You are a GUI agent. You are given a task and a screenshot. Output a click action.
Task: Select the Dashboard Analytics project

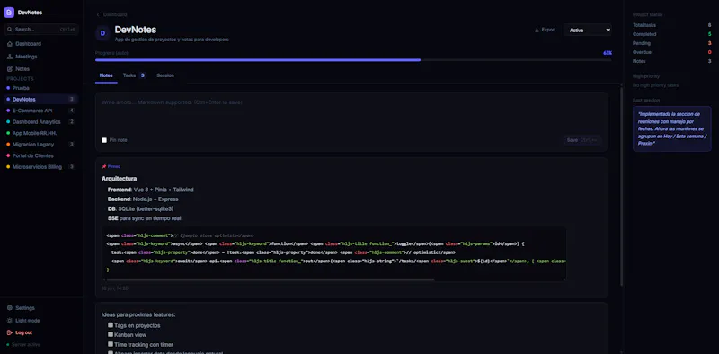[x=40, y=122]
